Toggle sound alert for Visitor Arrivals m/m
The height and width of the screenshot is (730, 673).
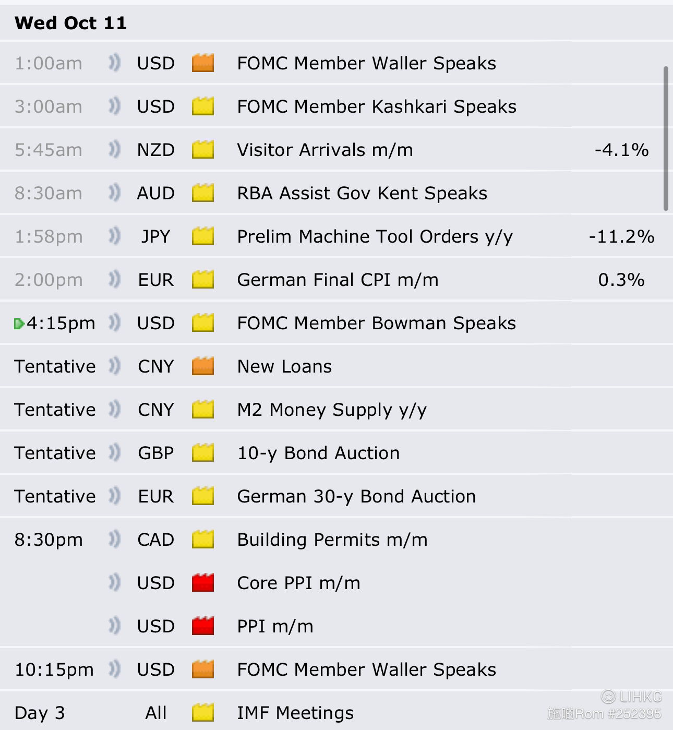(114, 150)
